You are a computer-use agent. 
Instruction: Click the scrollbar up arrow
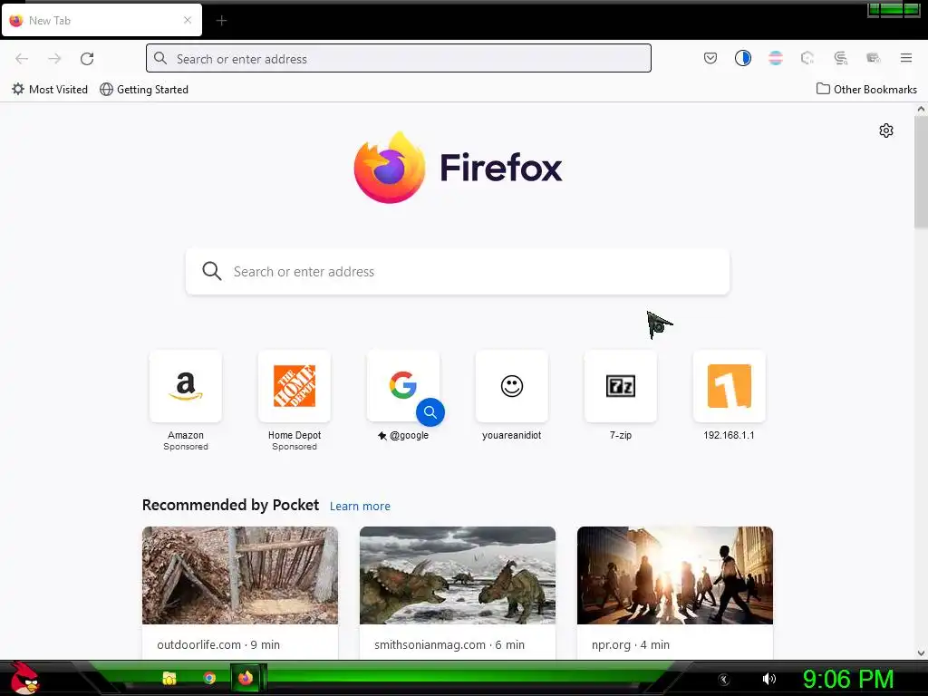pos(921,109)
